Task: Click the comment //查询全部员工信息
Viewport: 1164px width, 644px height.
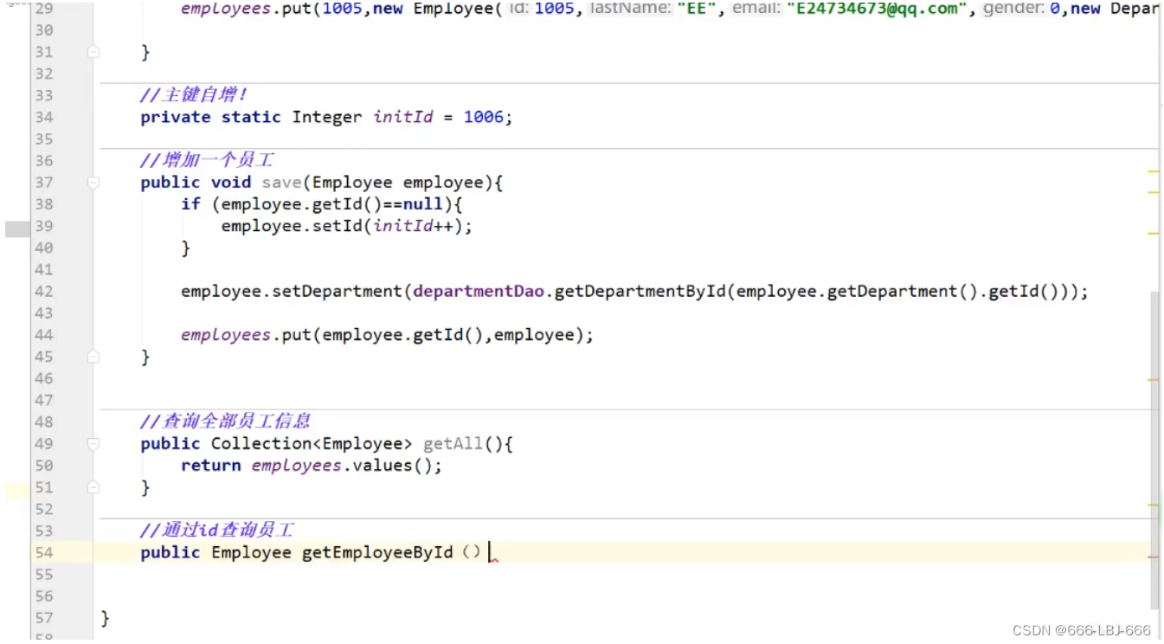Action: tap(225, 422)
